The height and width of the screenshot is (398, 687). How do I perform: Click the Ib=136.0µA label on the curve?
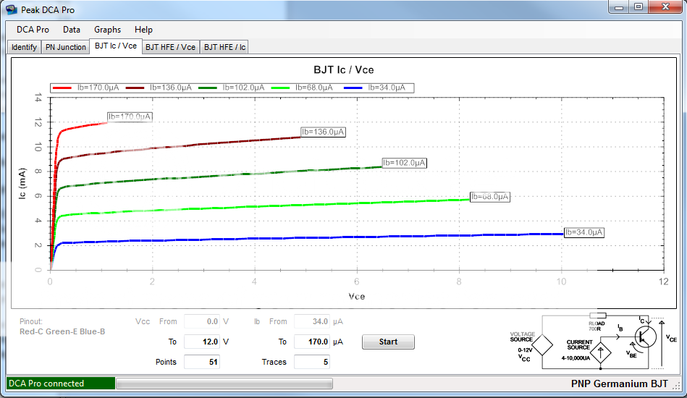point(323,132)
